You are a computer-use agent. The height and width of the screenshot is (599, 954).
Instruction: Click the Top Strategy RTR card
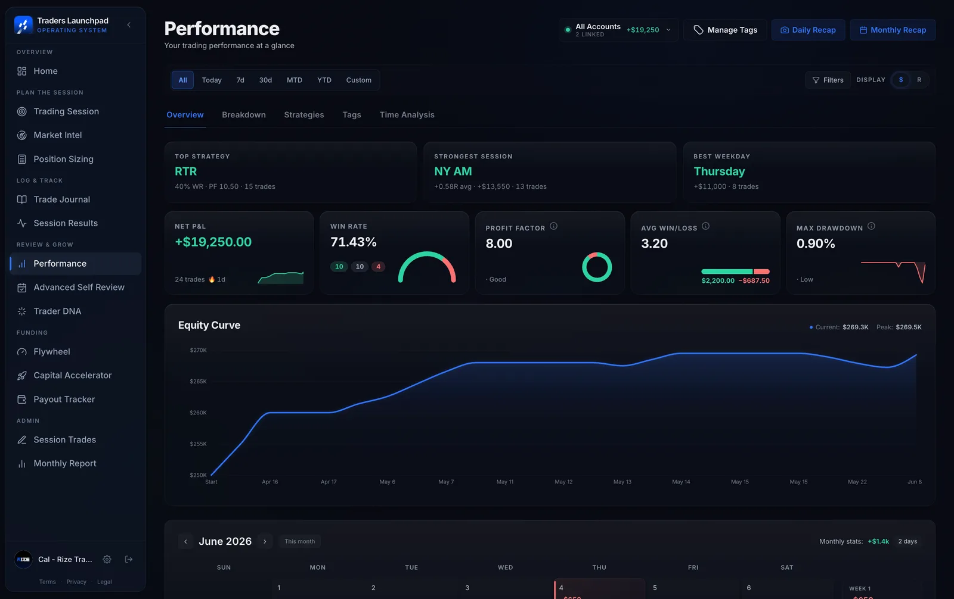click(x=290, y=172)
